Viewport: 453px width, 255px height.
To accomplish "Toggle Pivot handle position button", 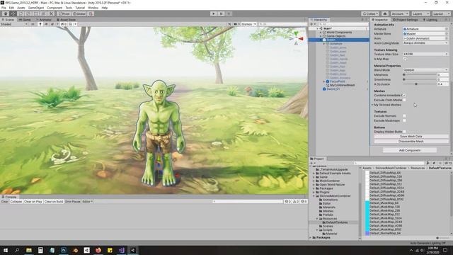I will coord(64,13).
